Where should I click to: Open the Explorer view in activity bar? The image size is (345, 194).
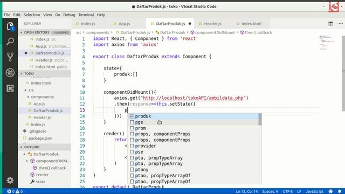(x=10, y=26)
